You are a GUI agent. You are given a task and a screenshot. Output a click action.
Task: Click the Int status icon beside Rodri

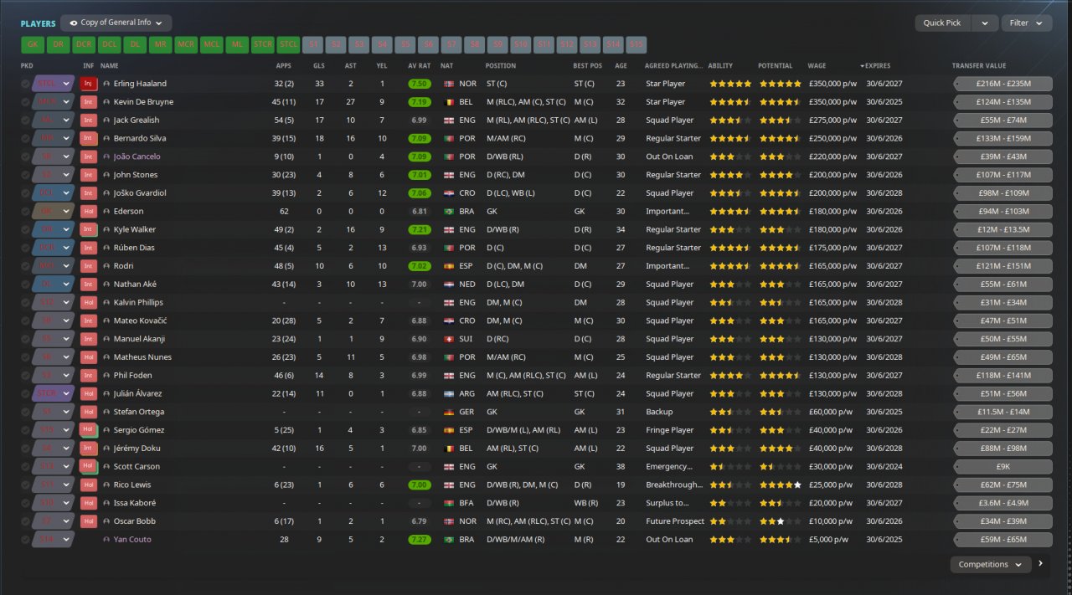(88, 266)
